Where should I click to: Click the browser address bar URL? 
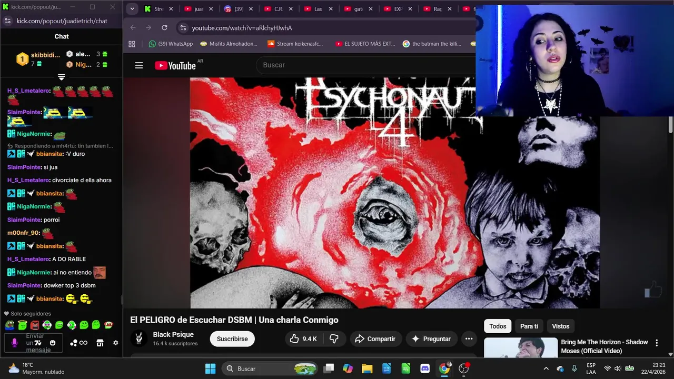point(242,28)
